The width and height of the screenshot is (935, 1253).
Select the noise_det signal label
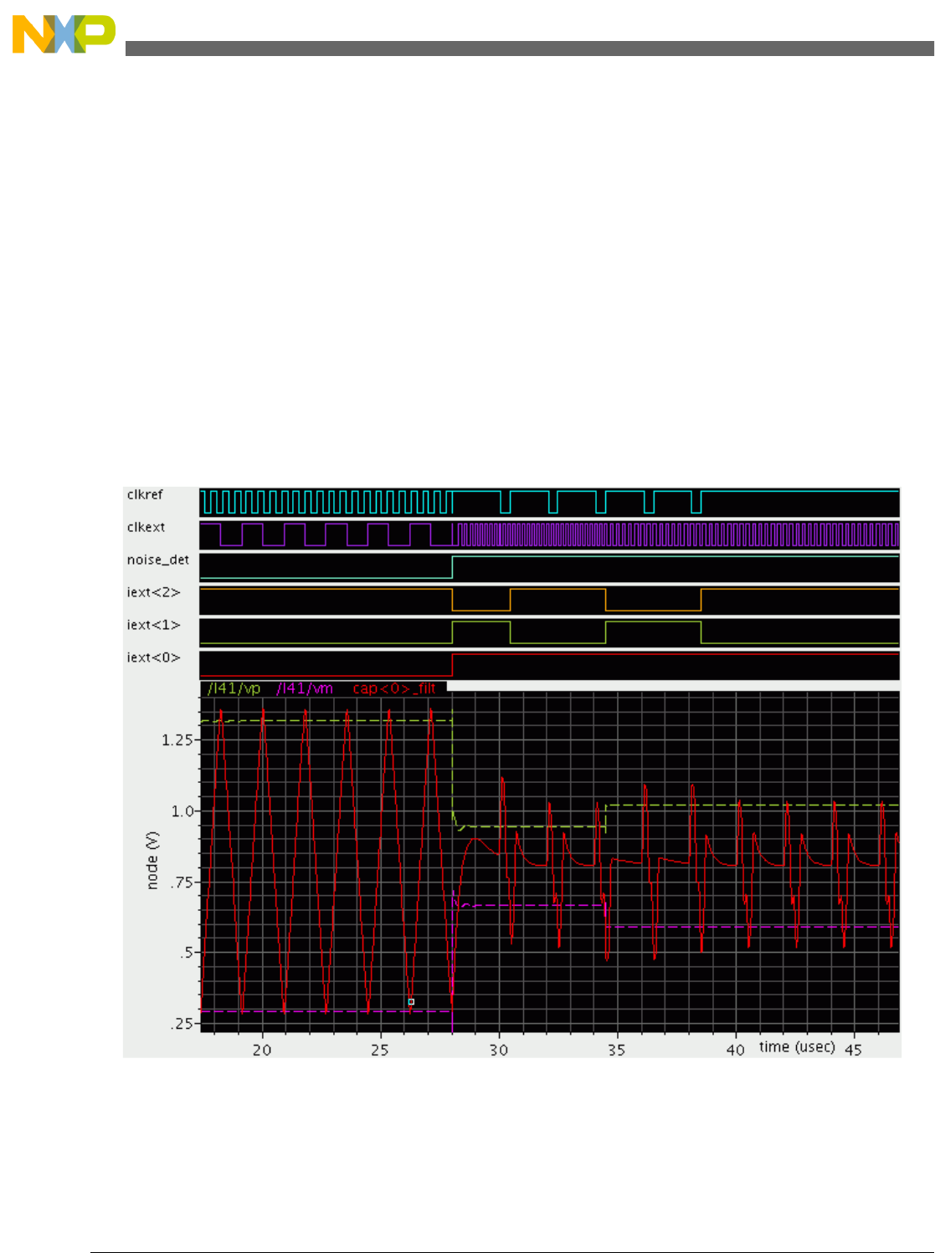coord(158,560)
